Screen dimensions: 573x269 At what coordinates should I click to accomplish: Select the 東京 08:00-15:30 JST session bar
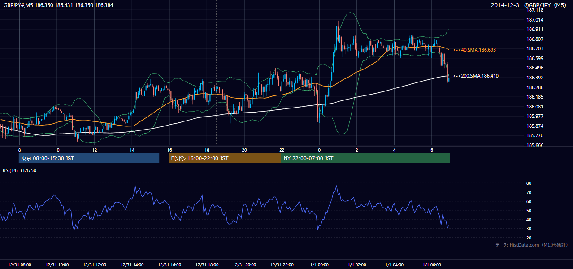pos(89,158)
